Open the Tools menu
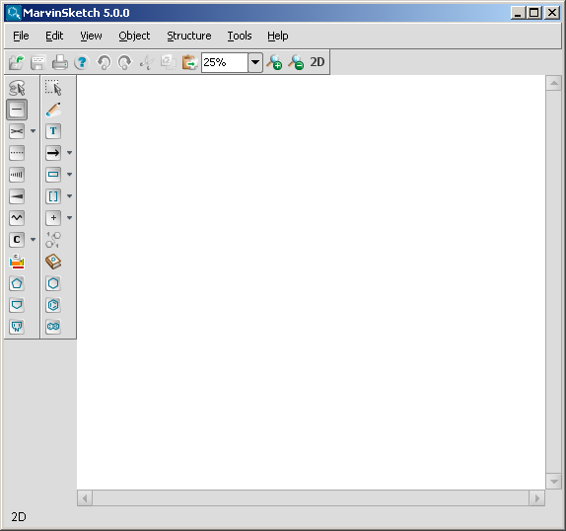 coord(240,36)
